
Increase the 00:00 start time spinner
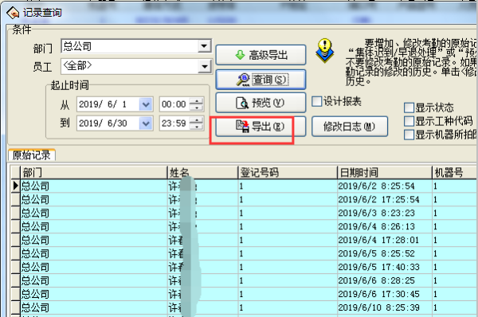196,101
